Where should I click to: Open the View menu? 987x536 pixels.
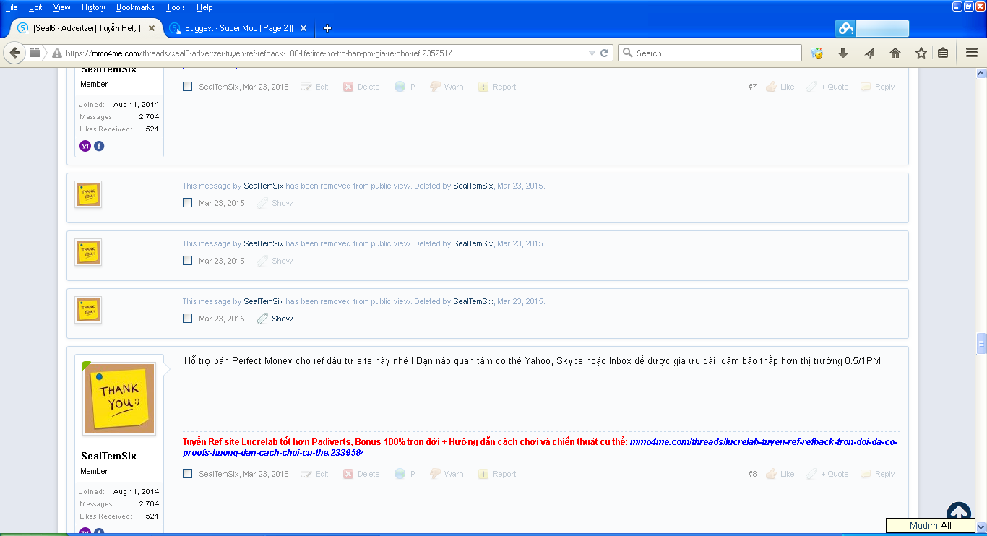[x=62, y=7]
